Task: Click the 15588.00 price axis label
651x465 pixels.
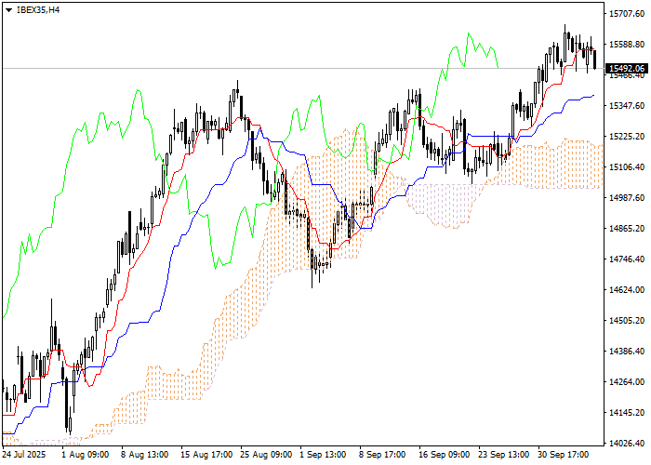Action: point(627,45)
